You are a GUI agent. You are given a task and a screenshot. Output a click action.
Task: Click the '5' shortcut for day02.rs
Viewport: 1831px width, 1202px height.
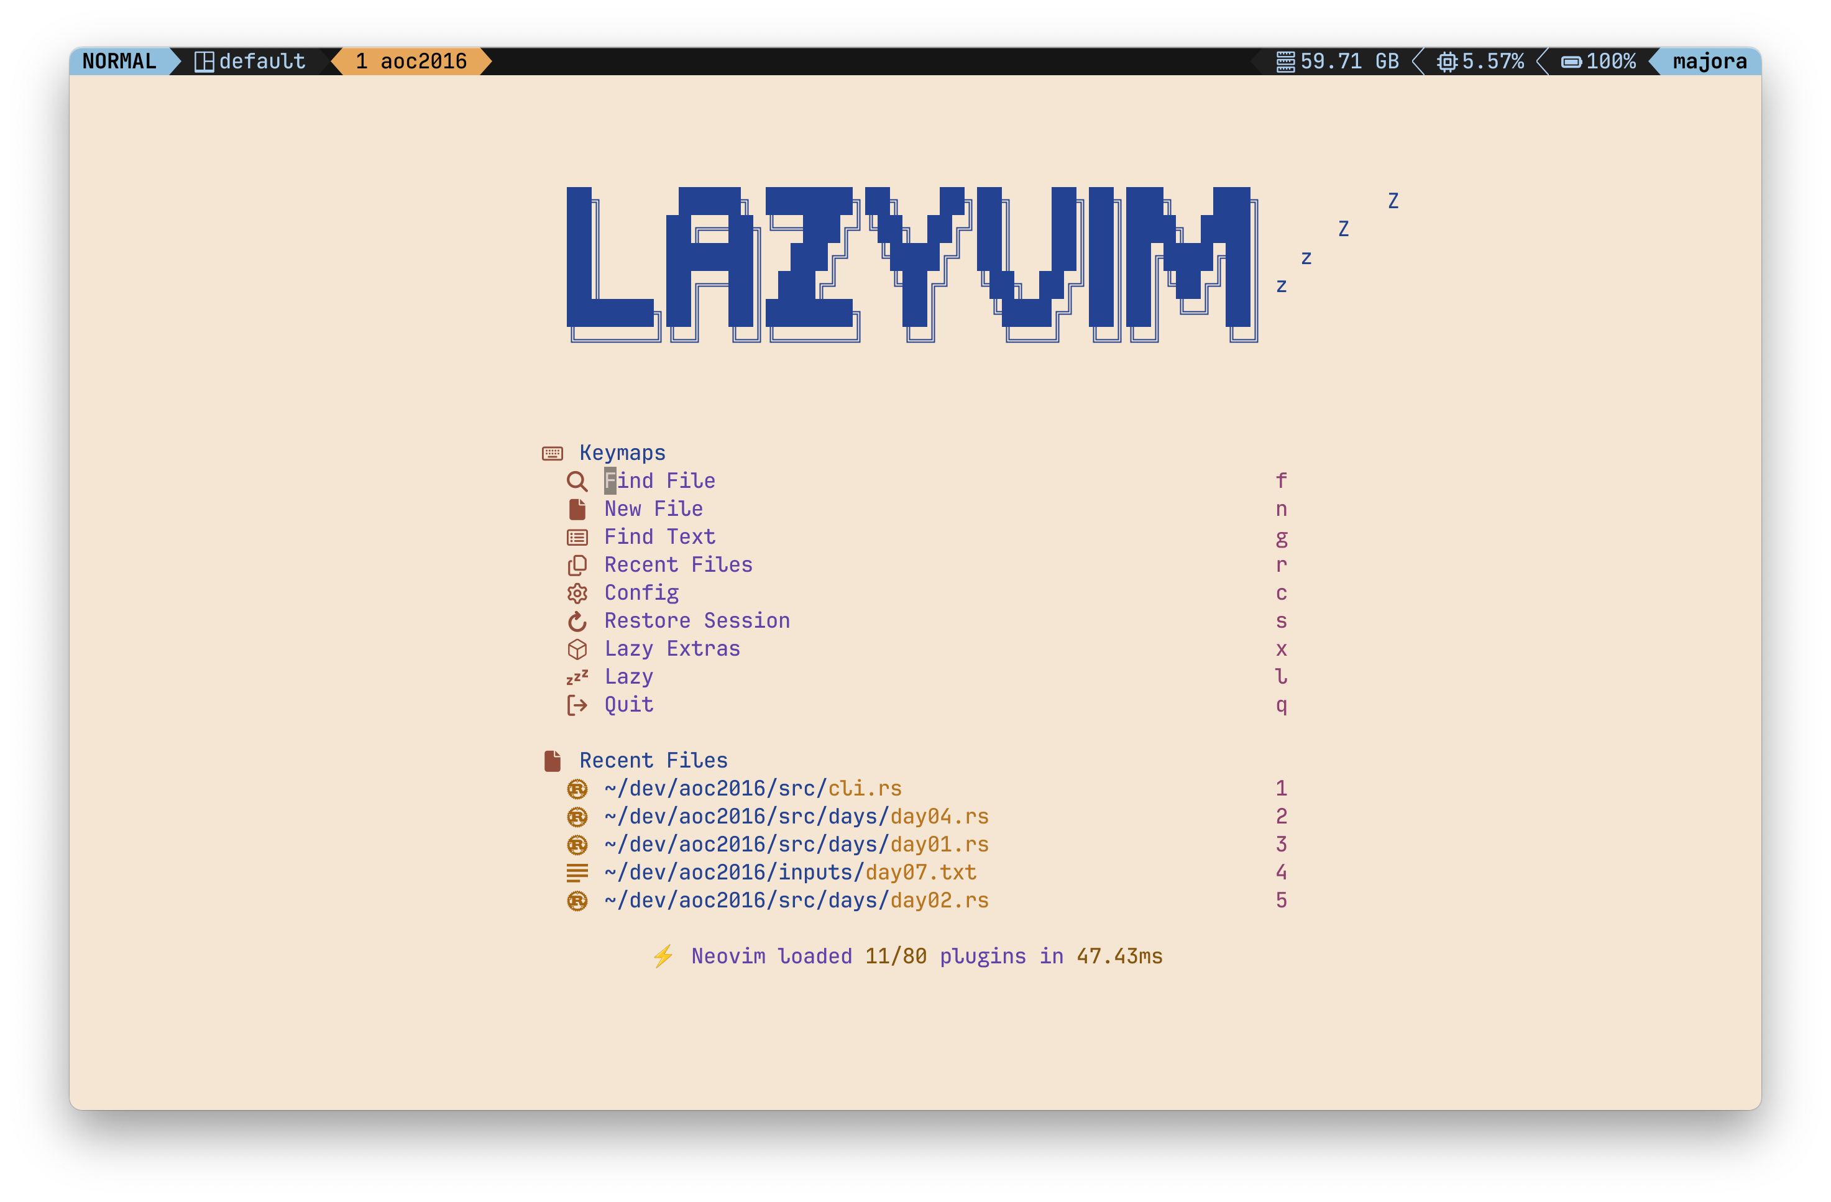pyautogui.click(x=1281, y=901)
